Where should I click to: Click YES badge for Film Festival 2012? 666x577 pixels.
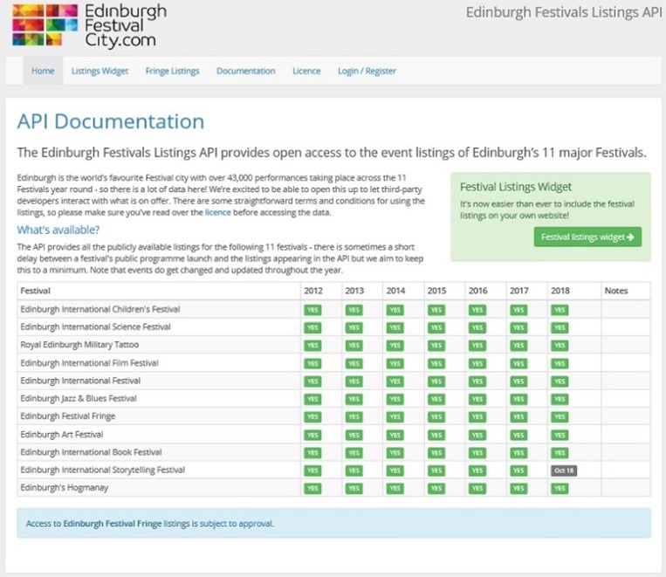click(312, 364)
